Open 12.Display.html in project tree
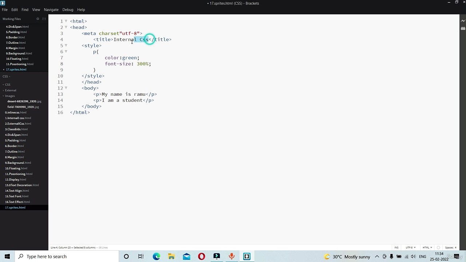 pos(15,179)
